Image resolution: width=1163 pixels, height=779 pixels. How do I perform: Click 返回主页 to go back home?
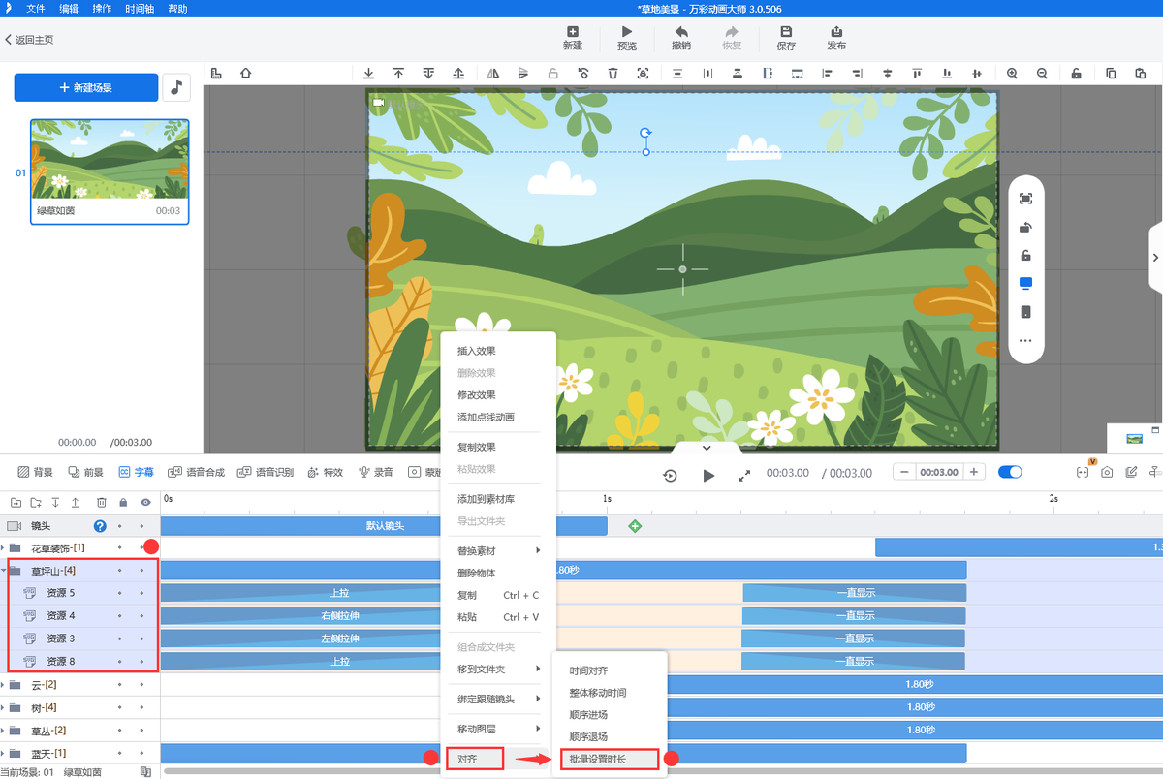point(29,40)
